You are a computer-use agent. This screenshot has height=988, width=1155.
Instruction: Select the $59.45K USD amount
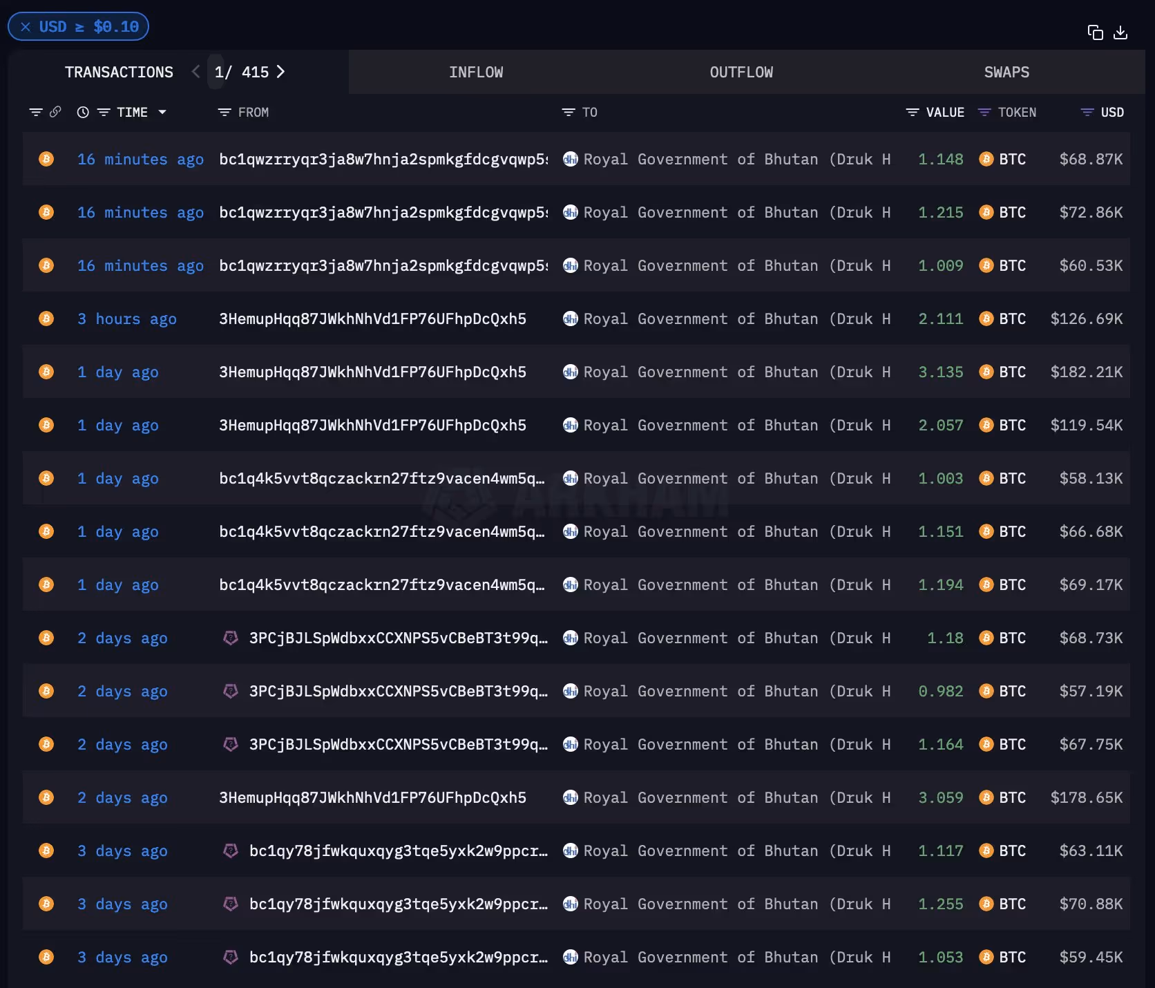click(1091, 957)
